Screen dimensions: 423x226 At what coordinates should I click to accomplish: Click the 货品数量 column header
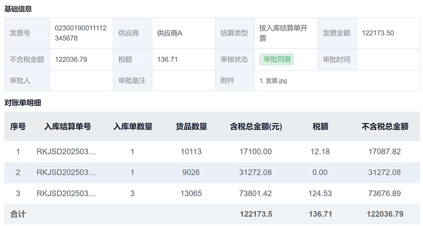192,127
